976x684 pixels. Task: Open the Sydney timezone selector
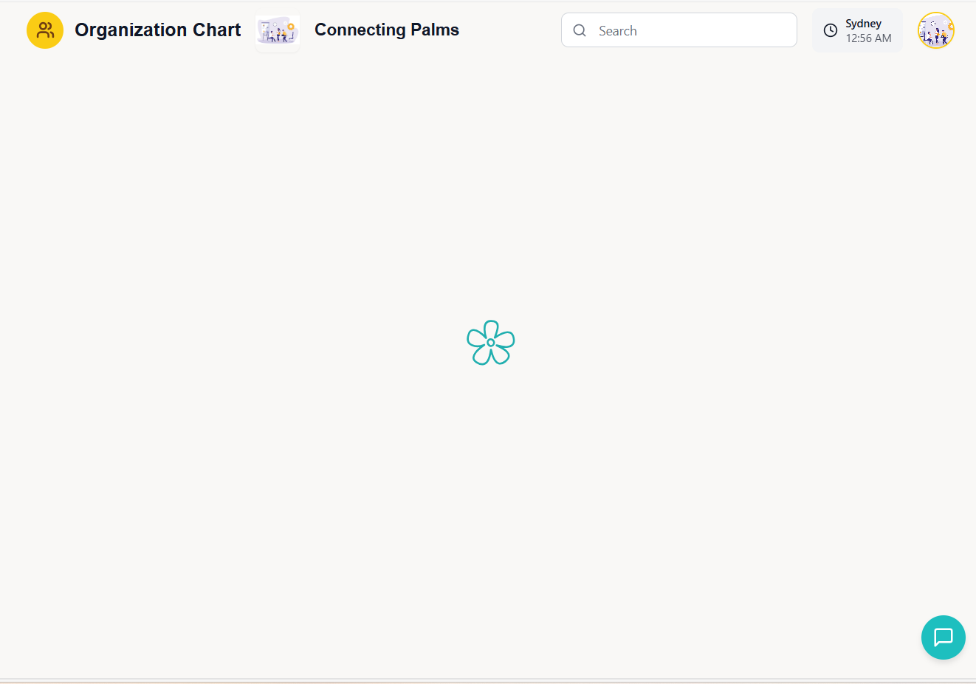[x=857, y=30]
